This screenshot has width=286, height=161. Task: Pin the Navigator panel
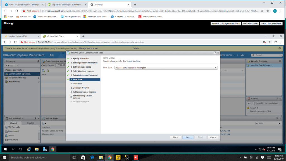[x=38, y=61]
